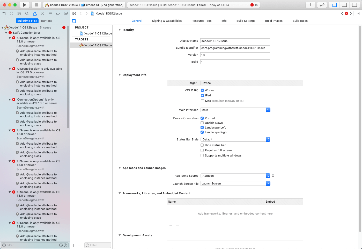Open the iOS 11.0 deployment target popup
Image resolution: width=362 pixels, height=249 pixels.
pos(192,90)
